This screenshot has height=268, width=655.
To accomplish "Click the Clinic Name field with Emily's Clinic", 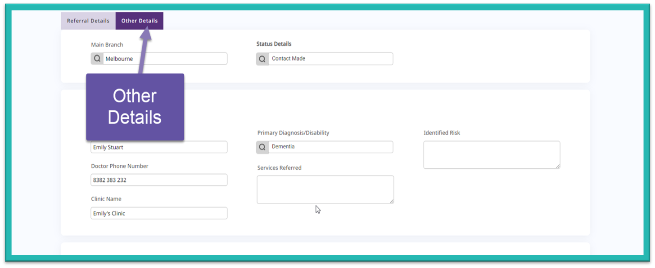I will click(159, 213).
